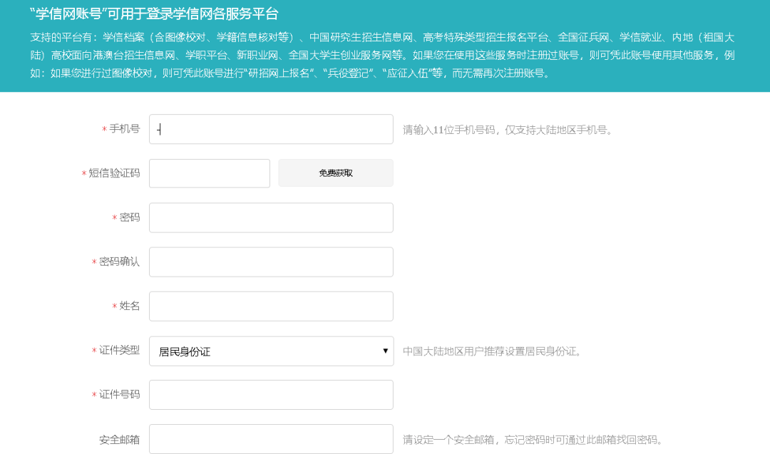Click the 免费获取 button to get code
The image size is (770, 454).
pos(336,172)
